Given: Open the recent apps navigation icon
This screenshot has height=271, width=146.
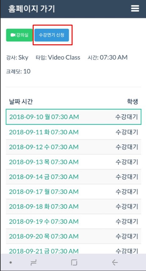Looking at the screenshot, I should click(x=33, y=263).
